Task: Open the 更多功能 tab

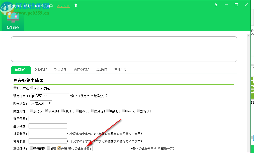Action: 120,70
